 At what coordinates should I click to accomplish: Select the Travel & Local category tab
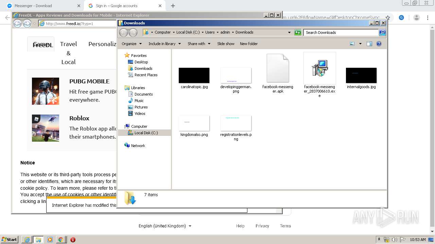coord(69,53)
